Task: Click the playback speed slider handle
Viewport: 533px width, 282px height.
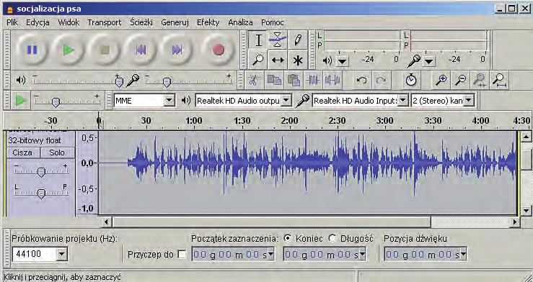Action: (56, 102)
